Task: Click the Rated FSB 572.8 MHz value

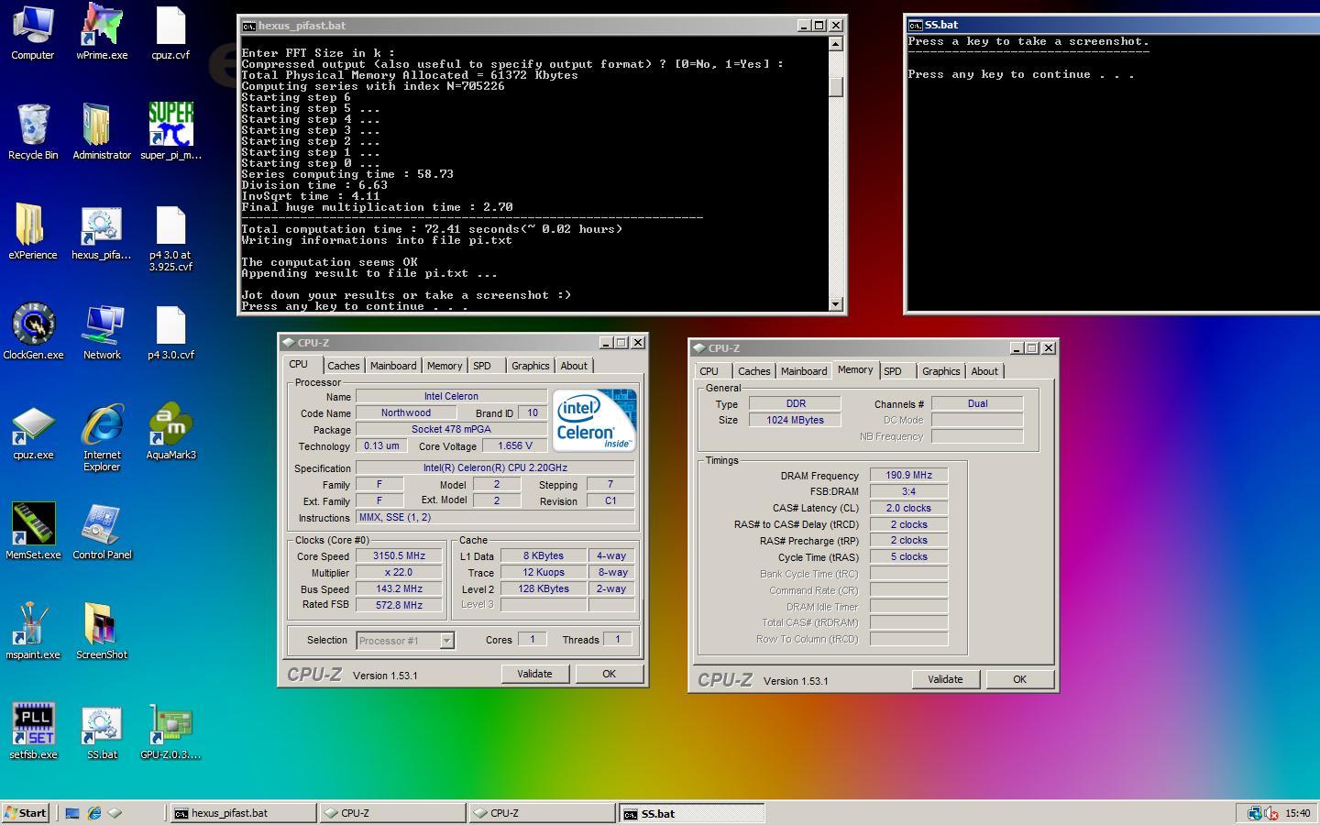Action: click(x=400, y=605)
